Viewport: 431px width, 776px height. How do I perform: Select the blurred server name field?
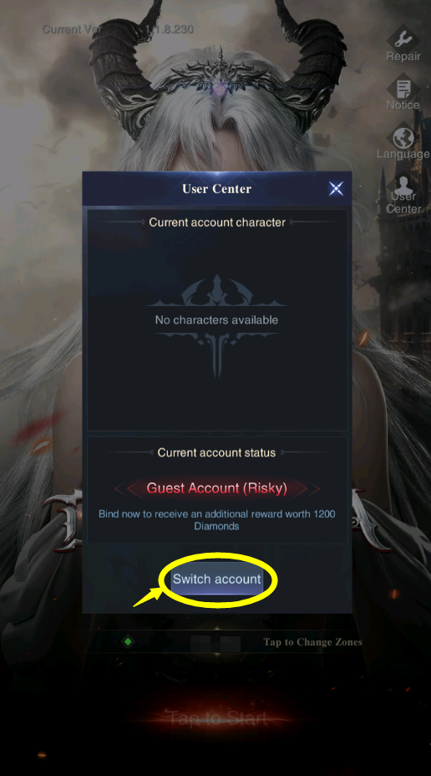coord(215,643)
